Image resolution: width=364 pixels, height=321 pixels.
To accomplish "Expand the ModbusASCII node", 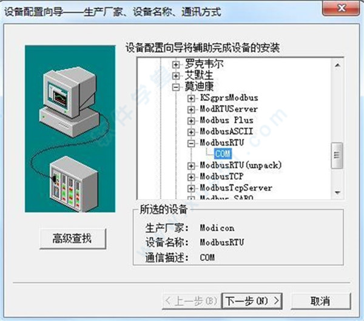I will click(191, 132).
